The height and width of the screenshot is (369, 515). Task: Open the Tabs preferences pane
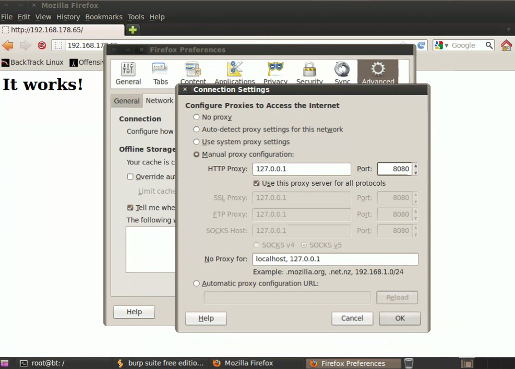pos(160,73)
